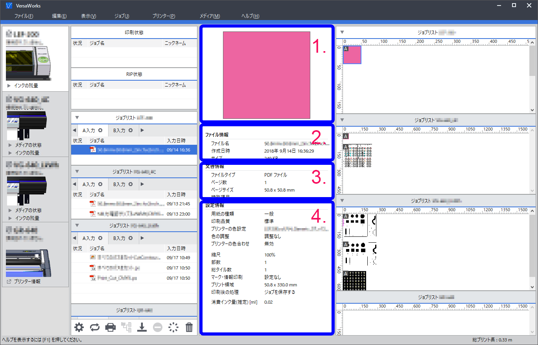Image resolution: width=538 pixels, height=345 pixels.
Task: Select the all-black thumbnail in the third layout panel
Action: [354, 280]
